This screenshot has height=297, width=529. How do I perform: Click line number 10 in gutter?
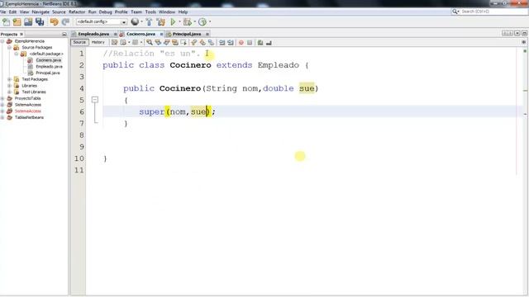coord(79,158)
